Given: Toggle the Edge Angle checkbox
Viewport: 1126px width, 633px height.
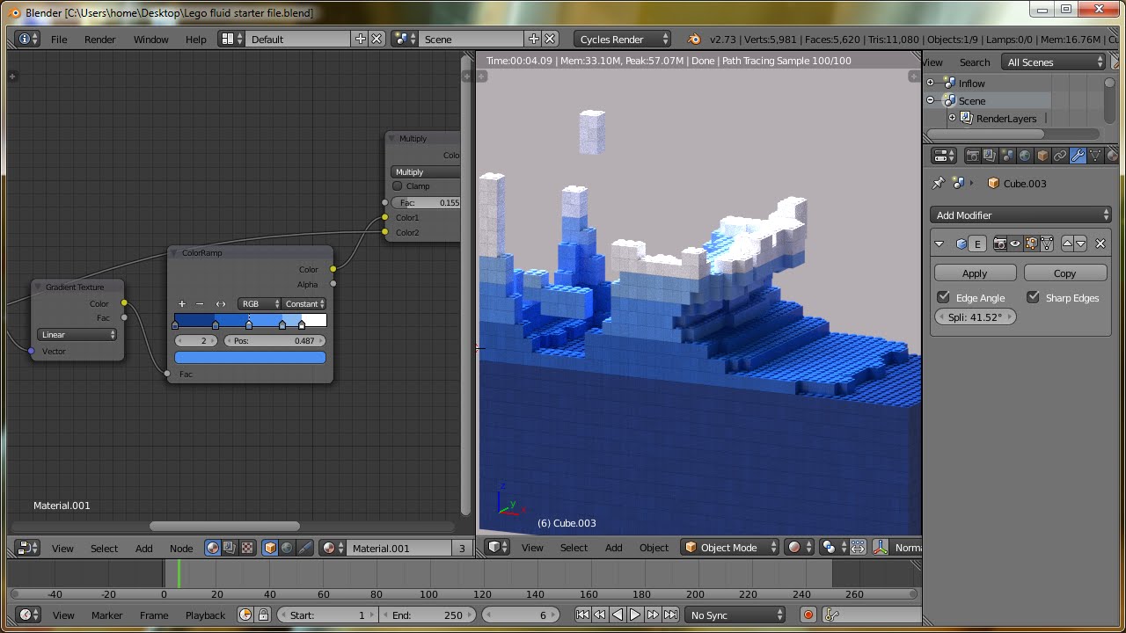Looking at the screenshot, I should pyautogui.click(x=943, y=297).
